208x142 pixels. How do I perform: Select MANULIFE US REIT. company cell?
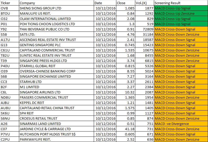click(x=56, y=14)
